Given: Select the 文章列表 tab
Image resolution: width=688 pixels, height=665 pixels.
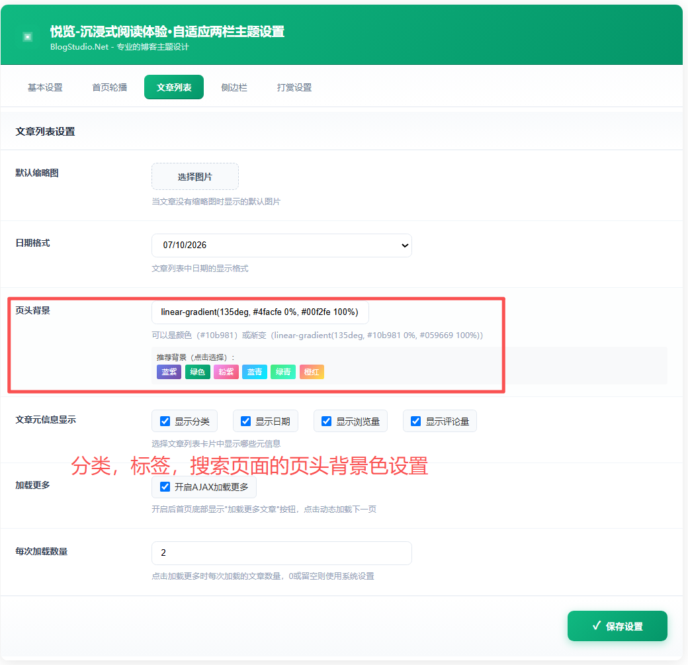Looking at the screenshot, I should tap(174, 87).
